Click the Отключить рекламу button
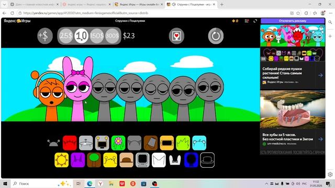This screenshot has height=188, width=335. [293, 21]
